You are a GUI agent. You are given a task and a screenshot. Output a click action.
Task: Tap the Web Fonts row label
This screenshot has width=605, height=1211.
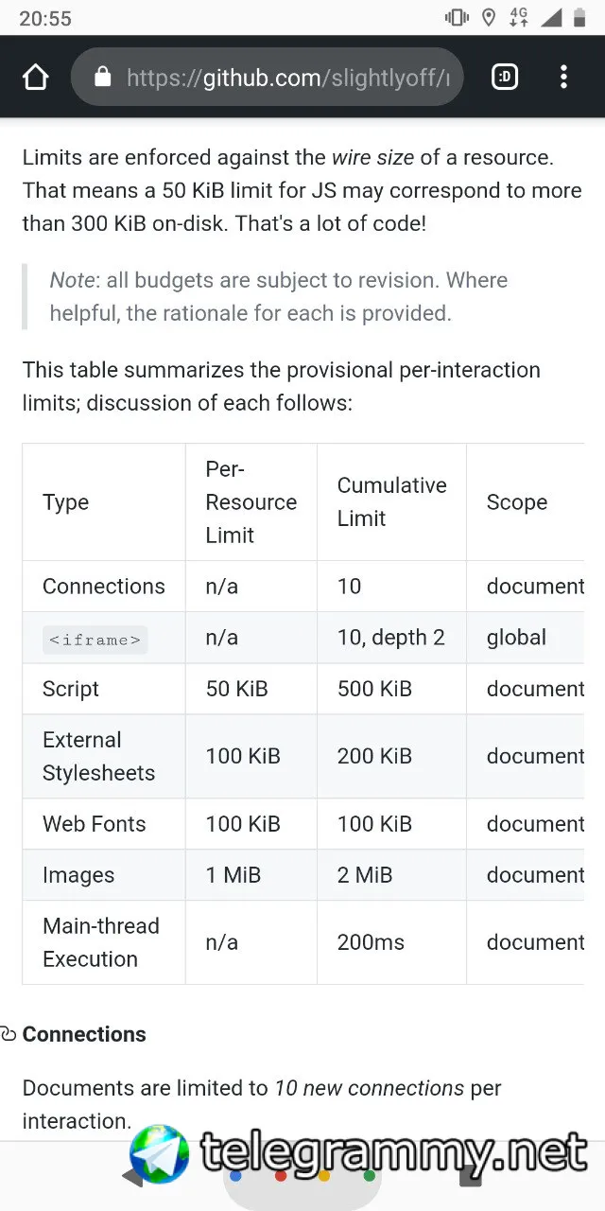coord(95,824)
